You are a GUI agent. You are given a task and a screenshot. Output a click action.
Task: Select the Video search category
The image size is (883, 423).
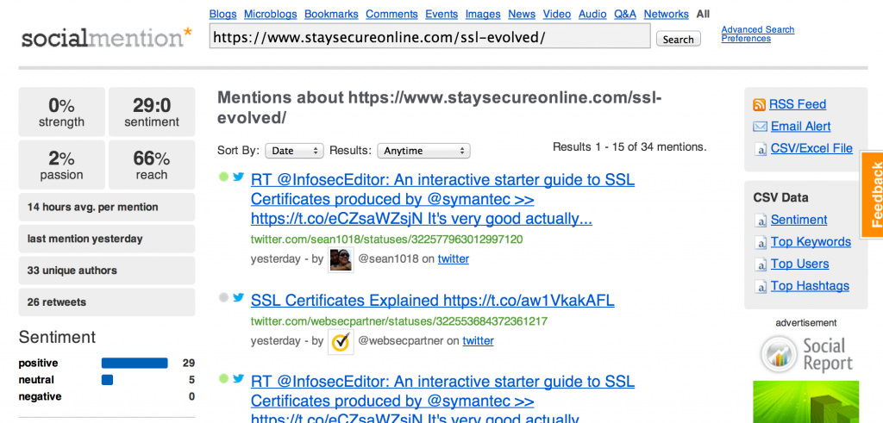click(557, 14)
